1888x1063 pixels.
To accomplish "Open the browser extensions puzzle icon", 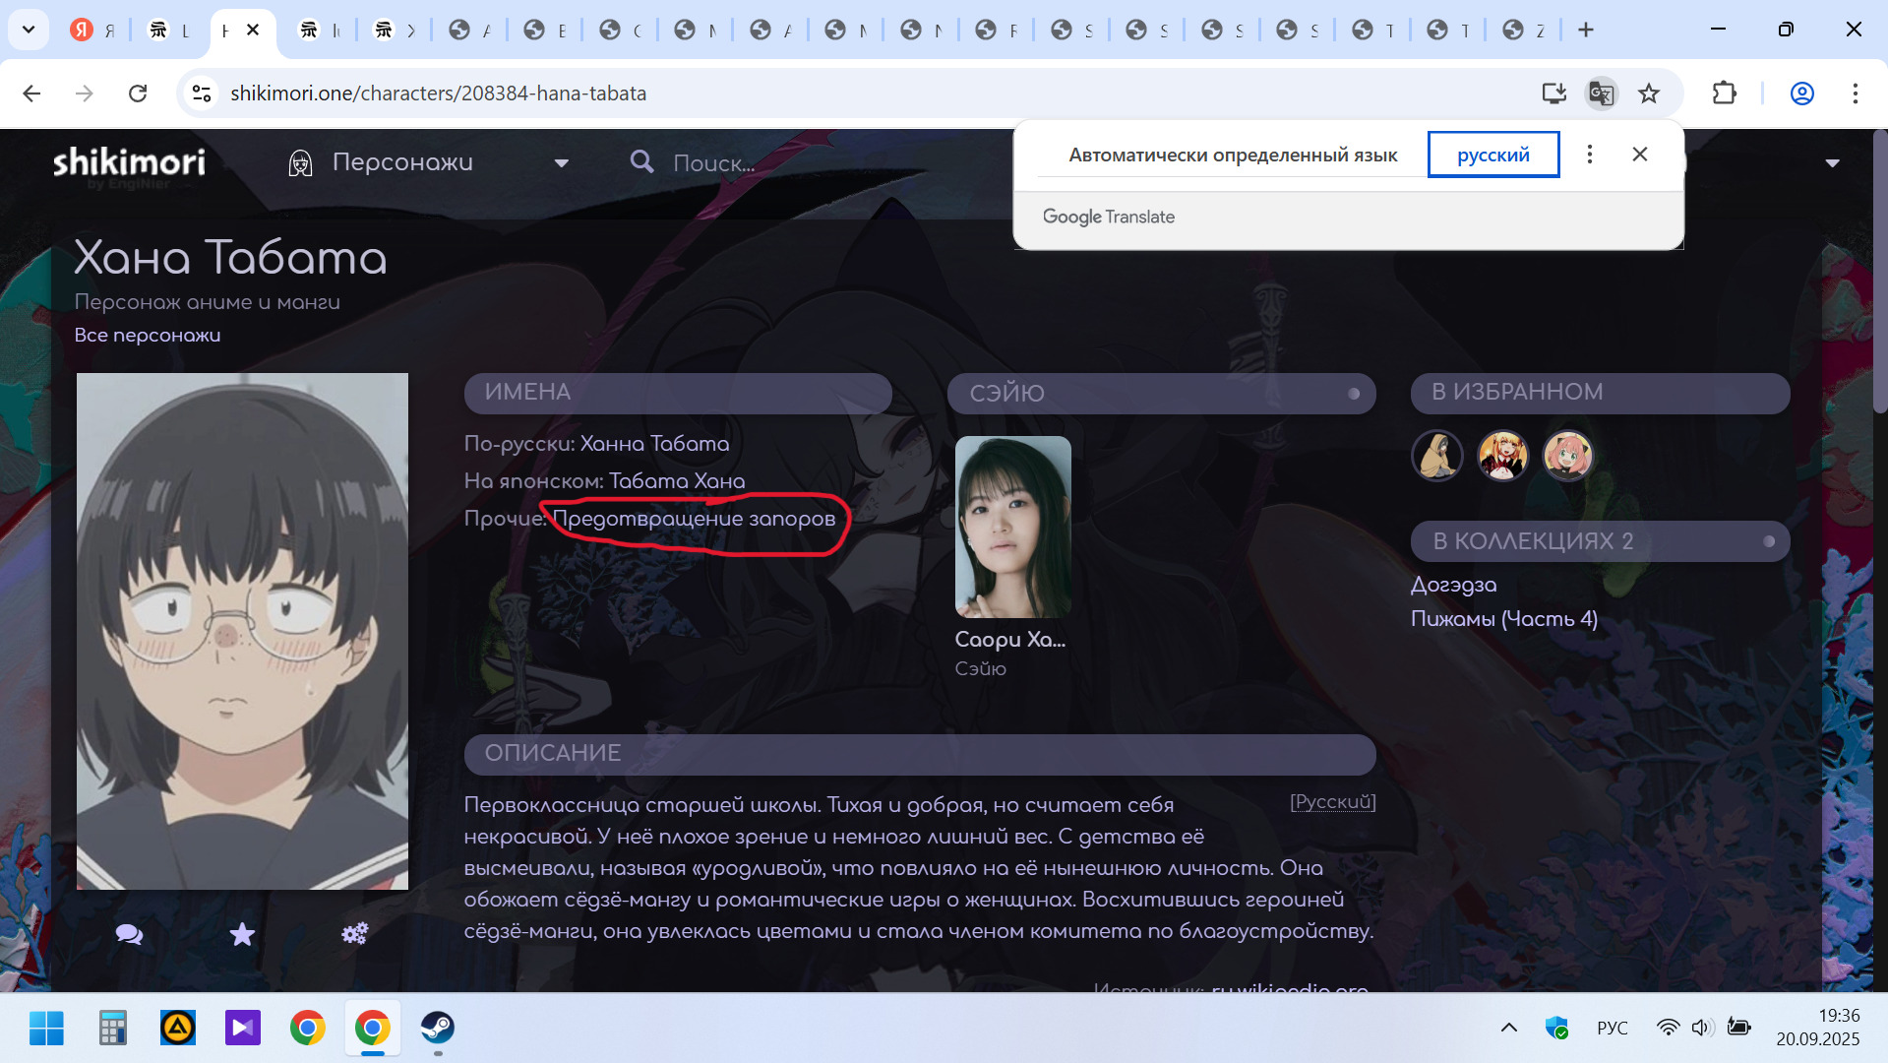I will (x=1724, y=94).
